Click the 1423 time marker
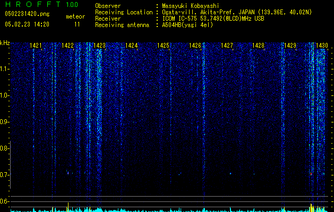The width and height of the screenshot is (334, 212). (x=99, y=46)
